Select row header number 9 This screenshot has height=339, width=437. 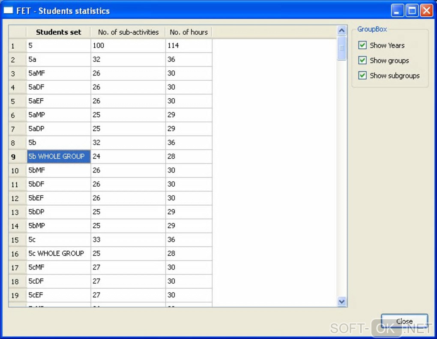(18, 157)
